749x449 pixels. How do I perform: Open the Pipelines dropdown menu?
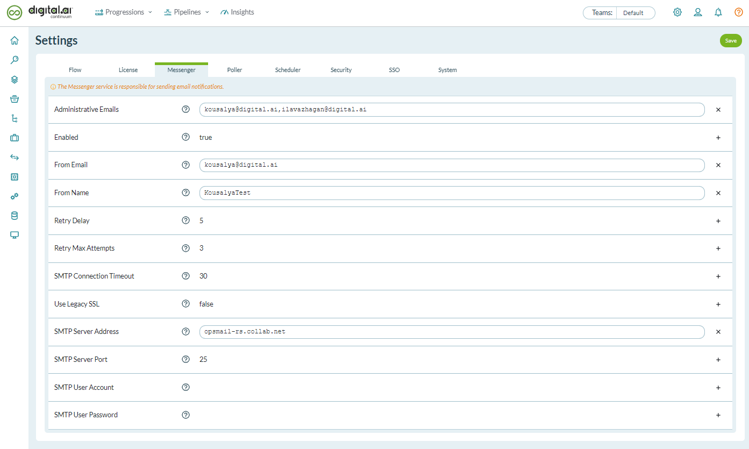point(187,12)
